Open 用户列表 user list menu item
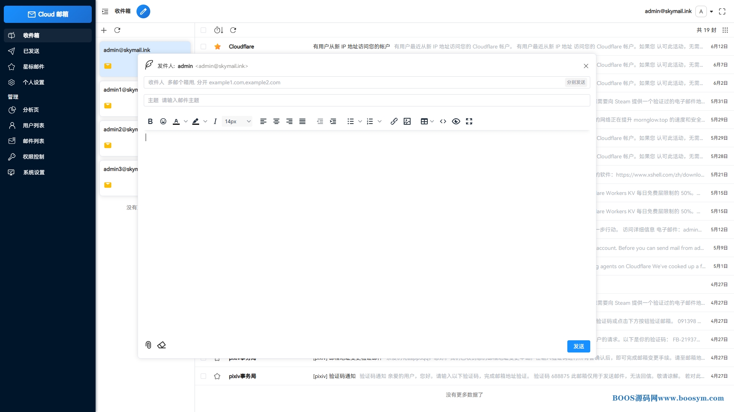Screen dimensions: 734x412 34,126
